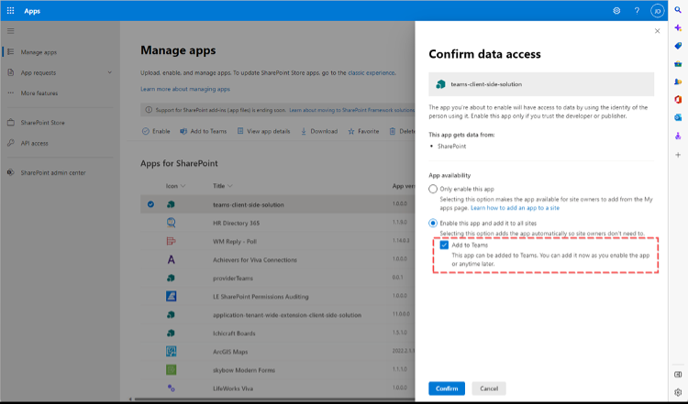The image size is (688, 404).
Task: Add a sidebar app with plus
Action: (678, 155)
